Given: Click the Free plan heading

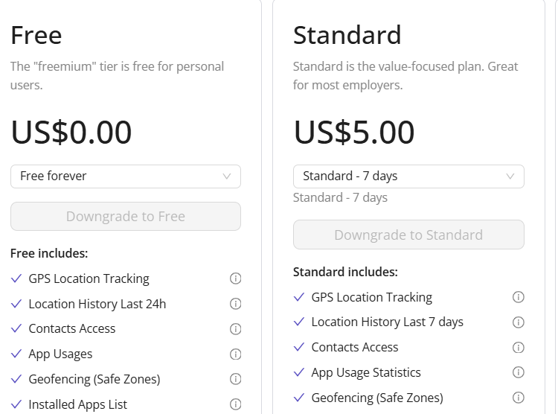Looking at the screenshot, I should [36, 35].
